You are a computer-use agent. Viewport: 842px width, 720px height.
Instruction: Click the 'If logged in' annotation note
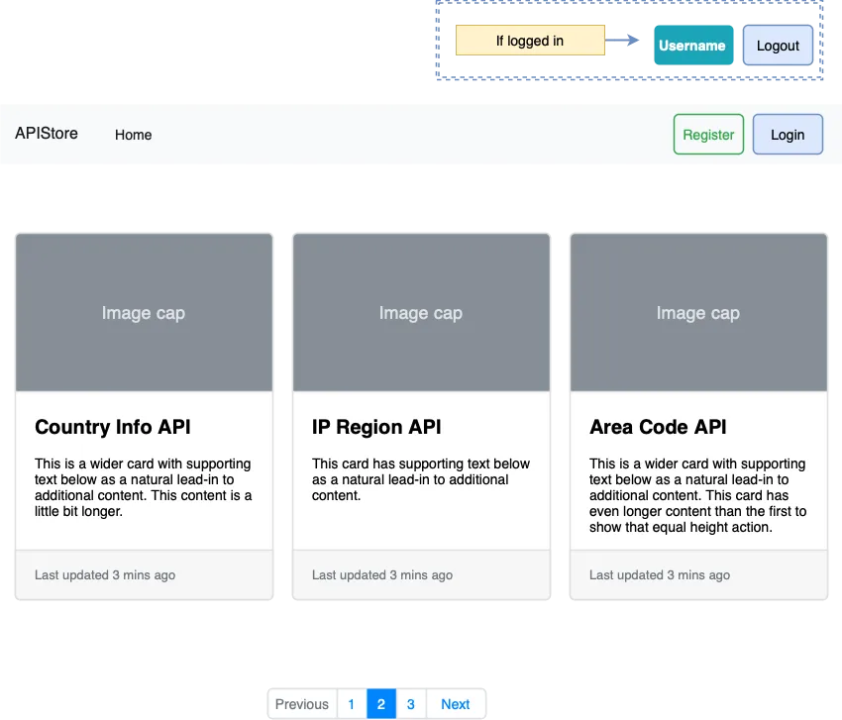coord(530,41)
